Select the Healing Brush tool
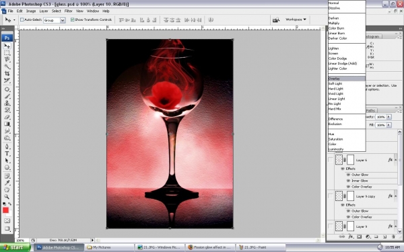The height and width of the screenshot is (252, 404). click(7, 89)
